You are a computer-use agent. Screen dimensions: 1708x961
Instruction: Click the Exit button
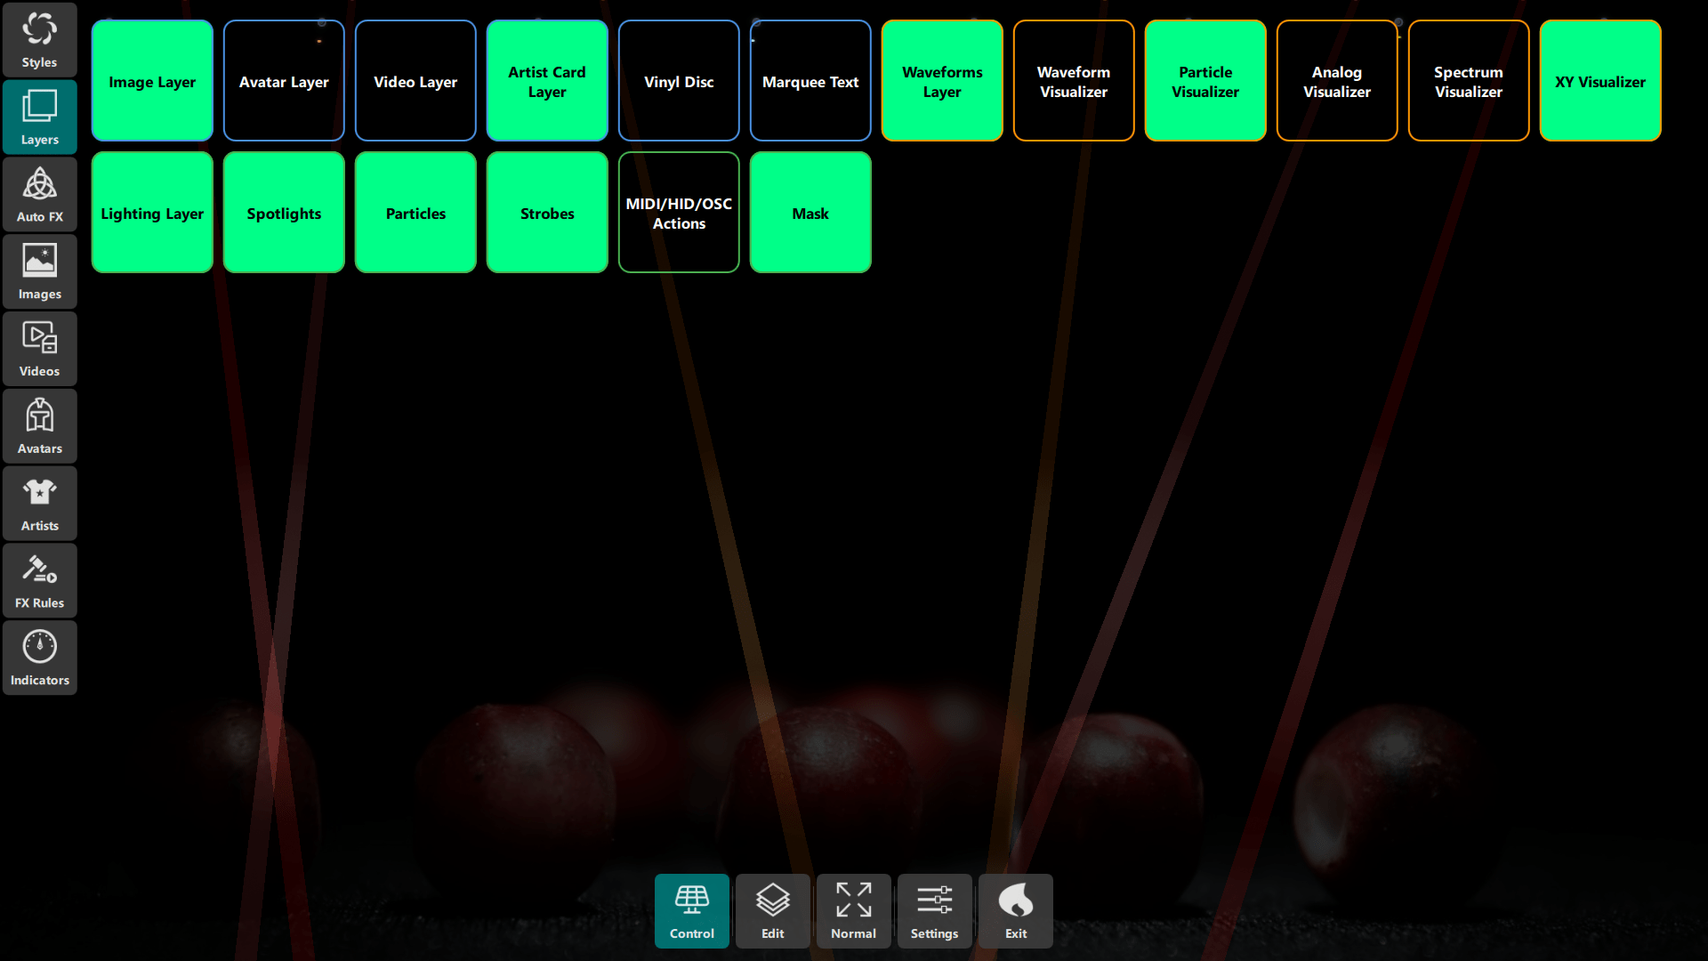[x=1015, y=910]
